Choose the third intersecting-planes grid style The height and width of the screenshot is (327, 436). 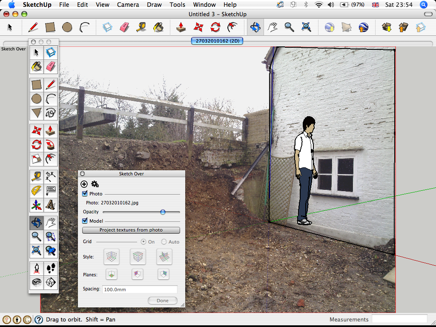[x=164, y=257]
